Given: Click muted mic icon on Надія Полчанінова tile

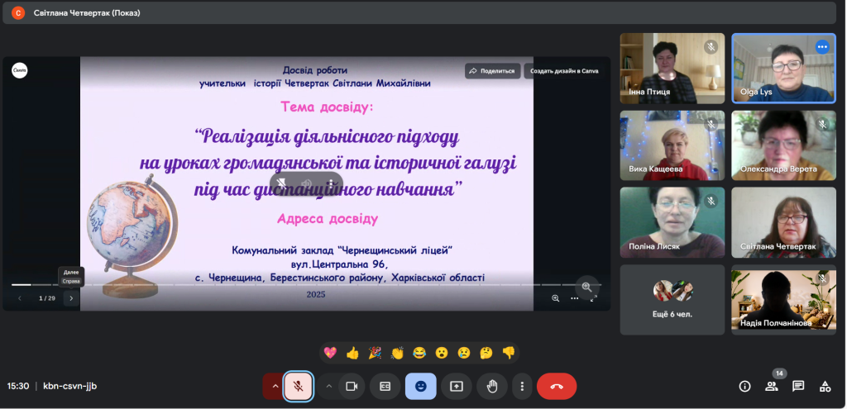Looking at the screenshot, I should coord(823,278).
